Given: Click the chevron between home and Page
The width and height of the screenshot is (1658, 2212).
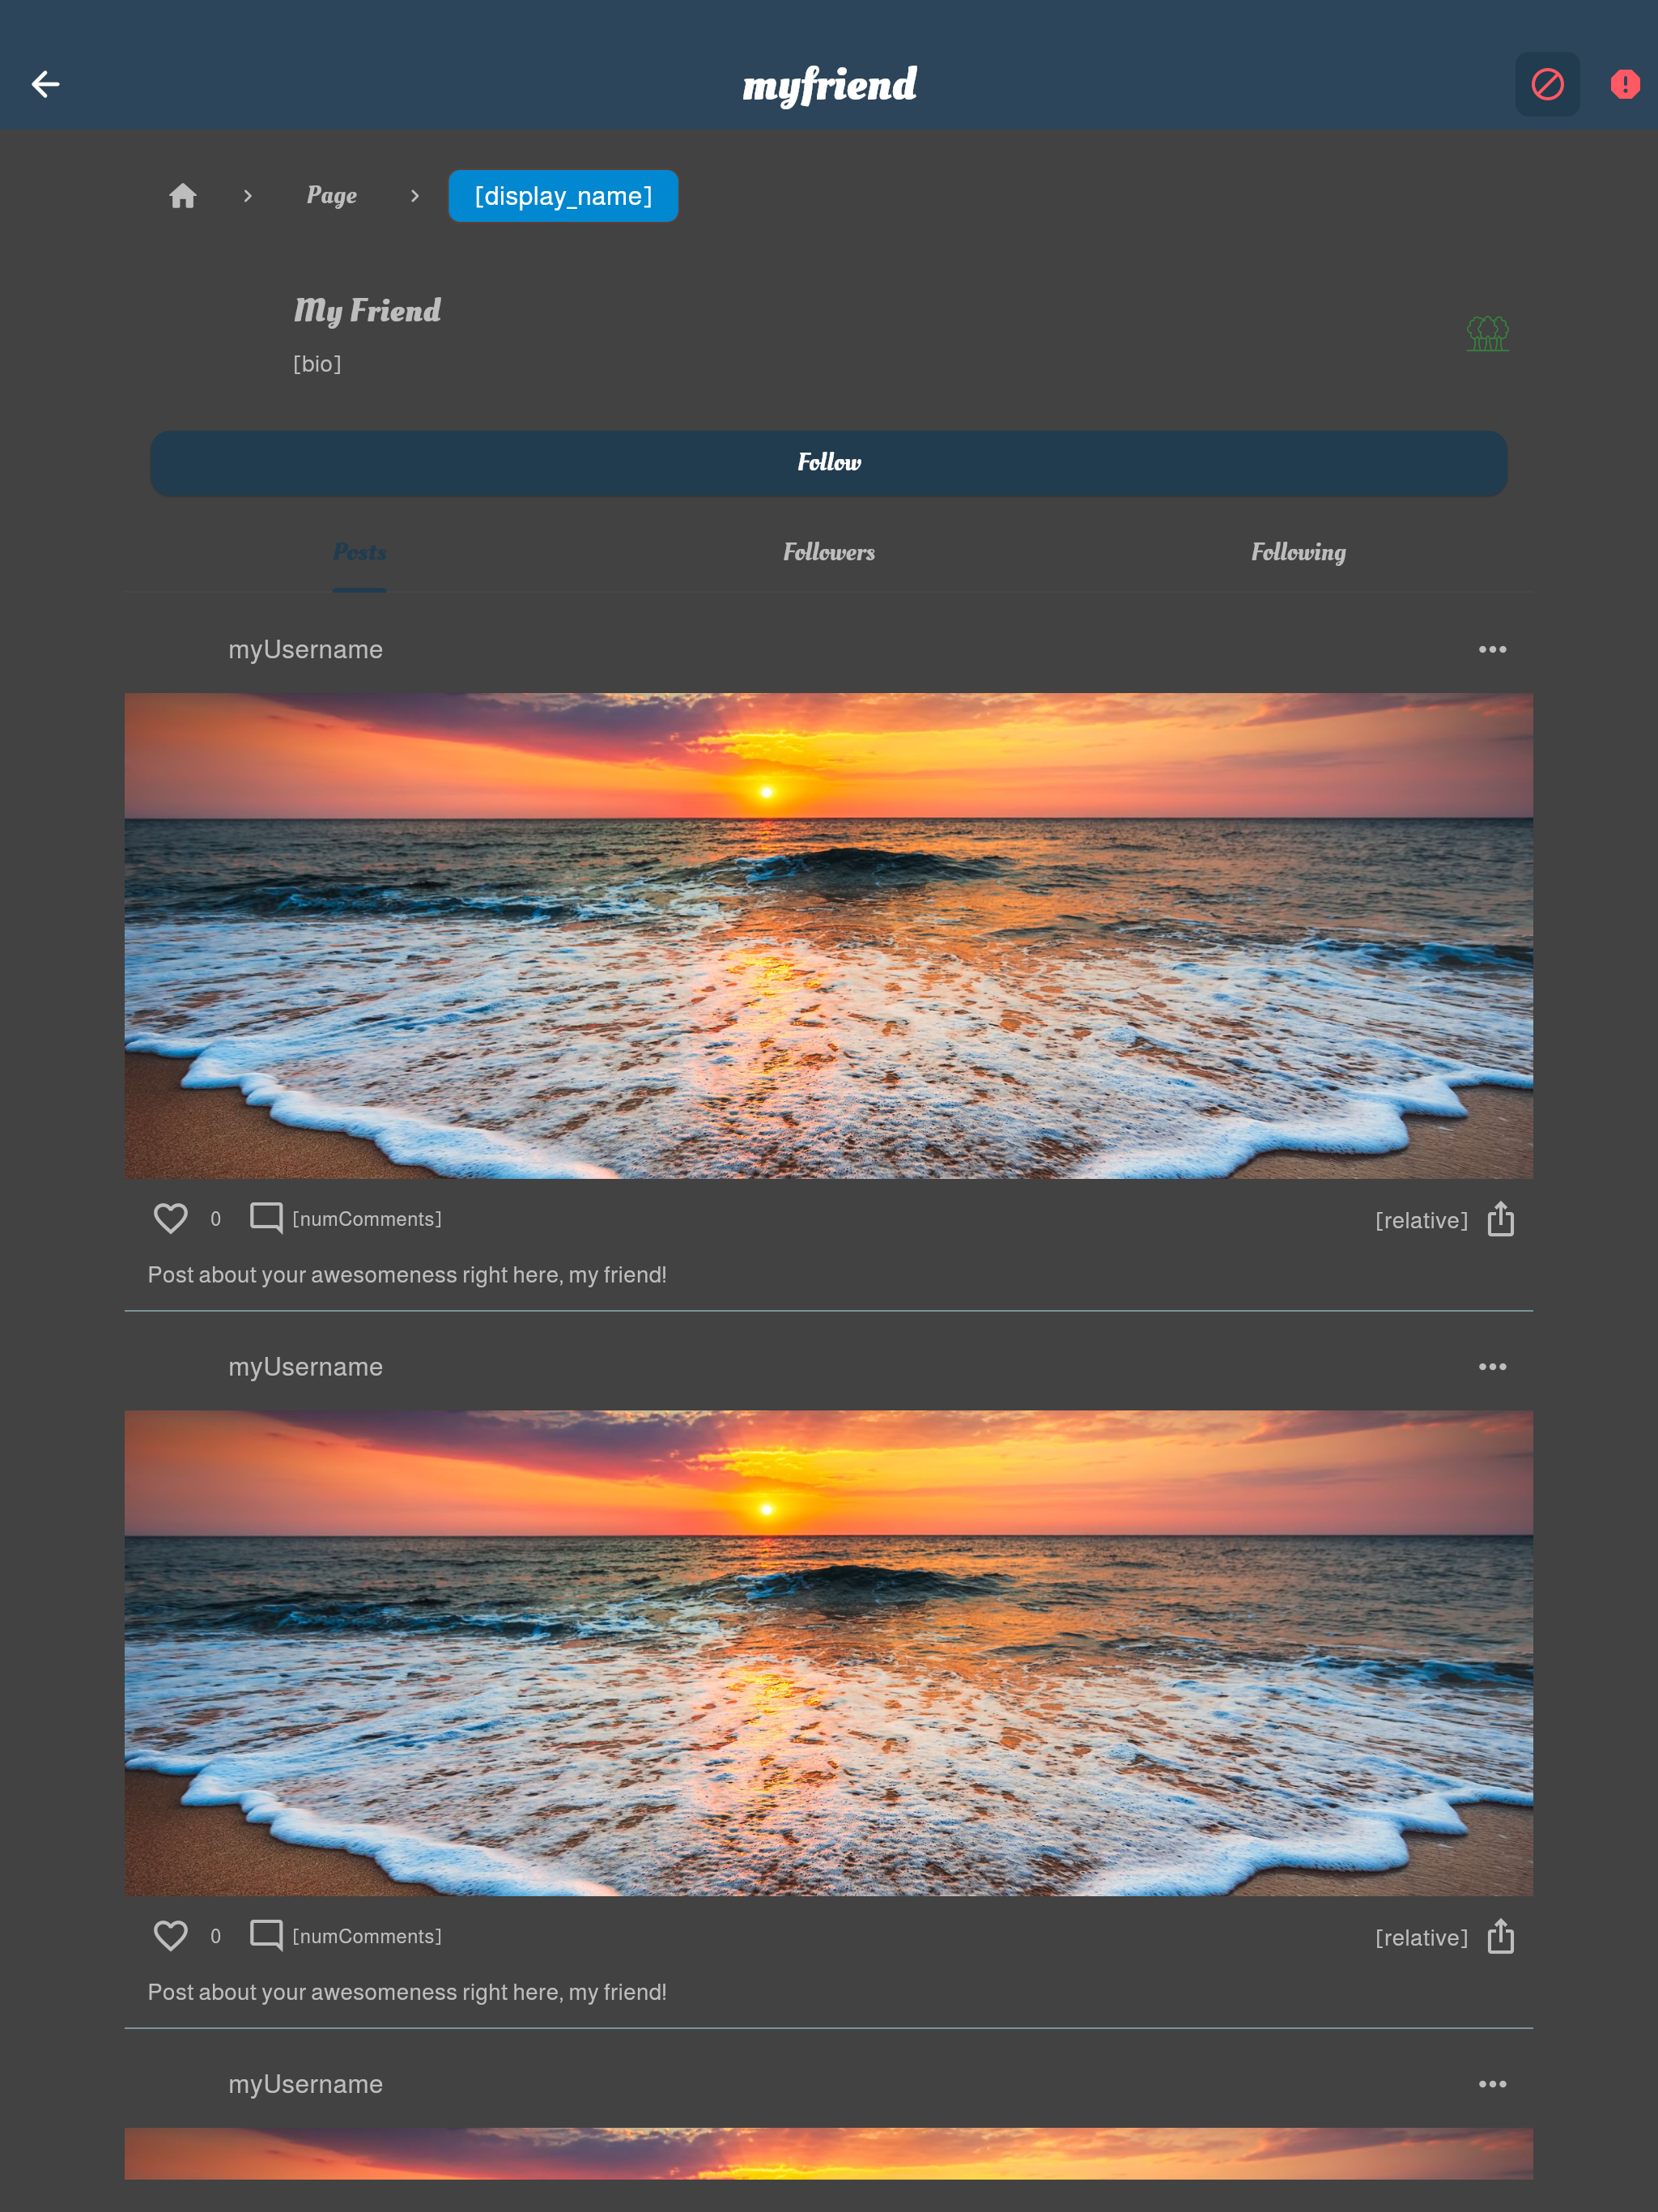Looking at the screenshot, I should click(x=248, y=196).
